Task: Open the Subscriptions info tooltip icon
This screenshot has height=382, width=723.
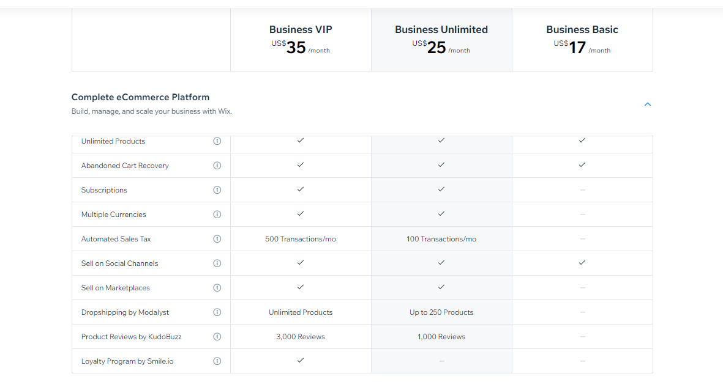Action: pyautogui.click(x=217, y=190)
